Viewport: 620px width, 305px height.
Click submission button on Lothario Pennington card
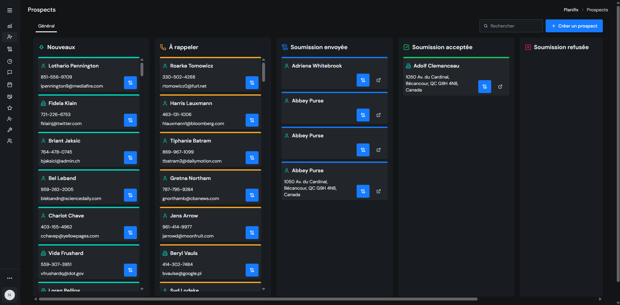(130, 83)
